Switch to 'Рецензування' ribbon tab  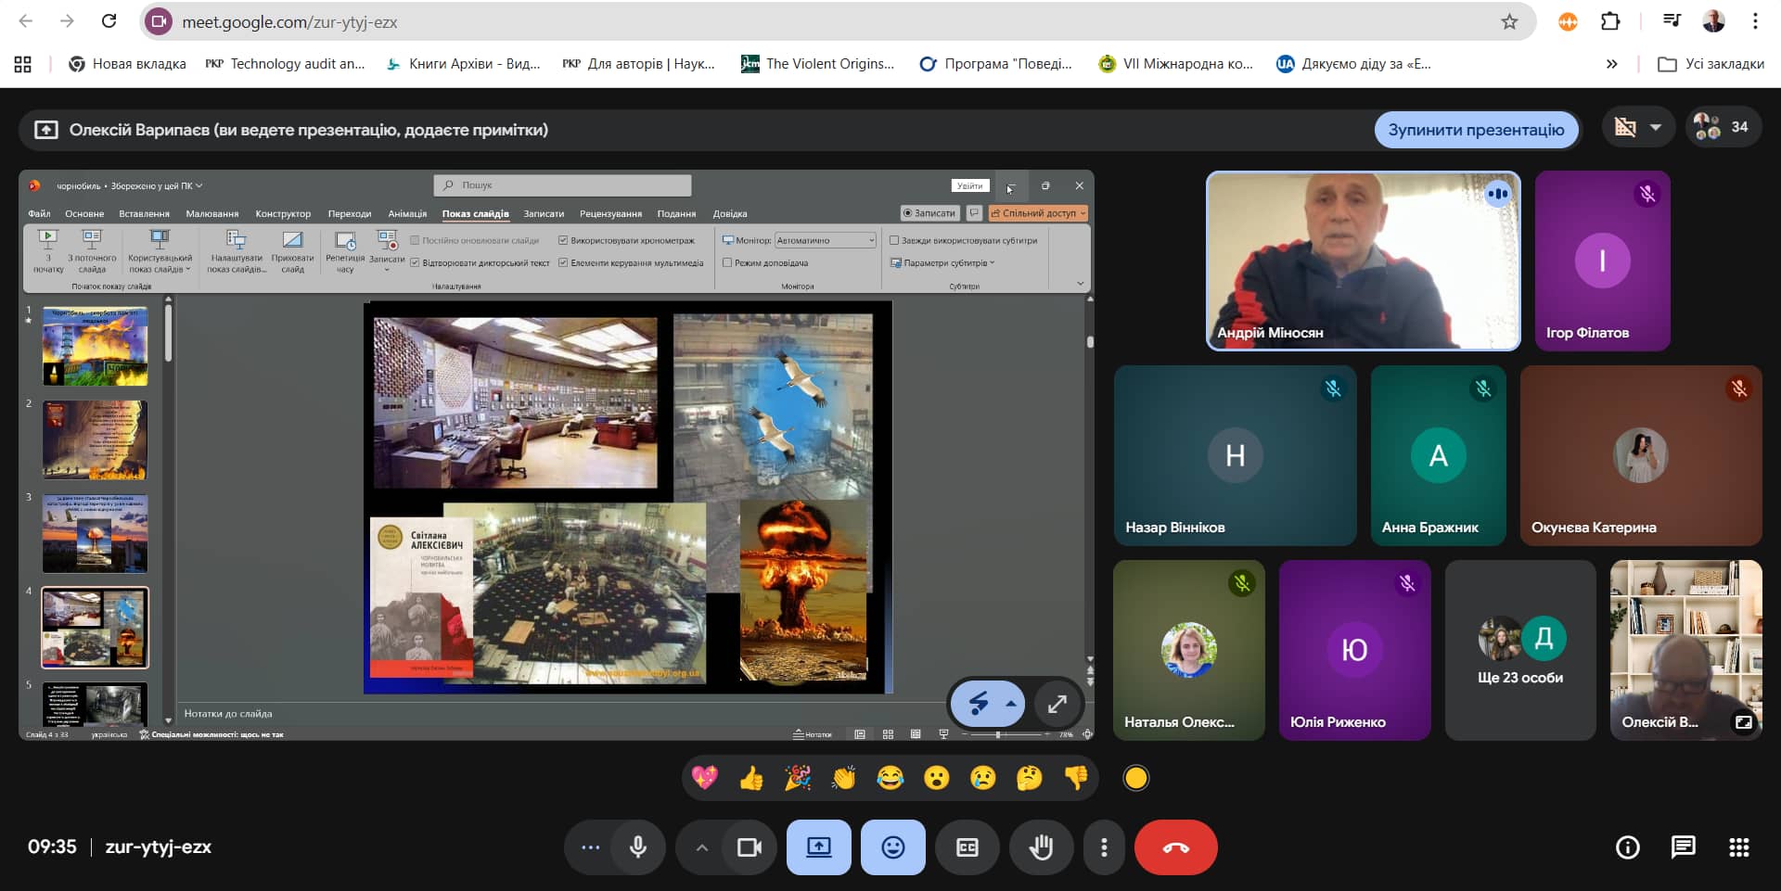click(610, 214)
